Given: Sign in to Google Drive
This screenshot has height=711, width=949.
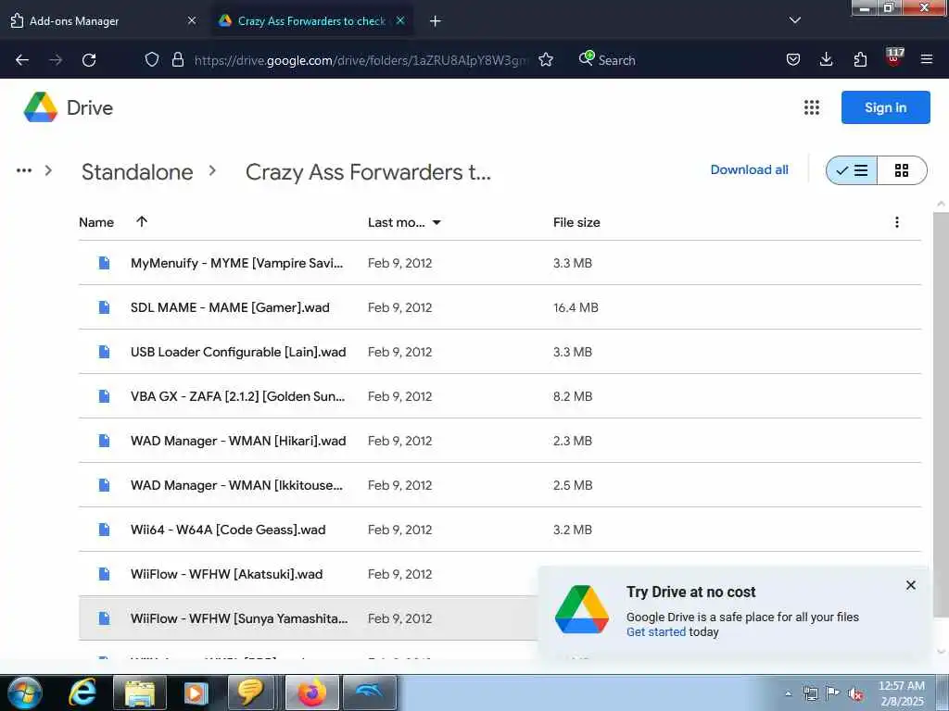Looking at the screenshot, I should (x=885, y=107).
